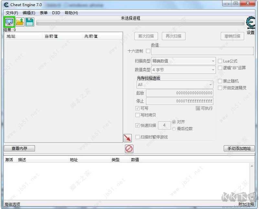Viewport: 259px width, 209px height.
Task: Click the process list icon
Action: point(9,22)
